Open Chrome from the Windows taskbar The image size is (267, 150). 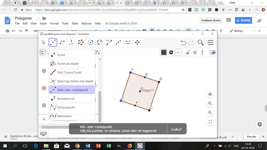(x=77, y=146)
